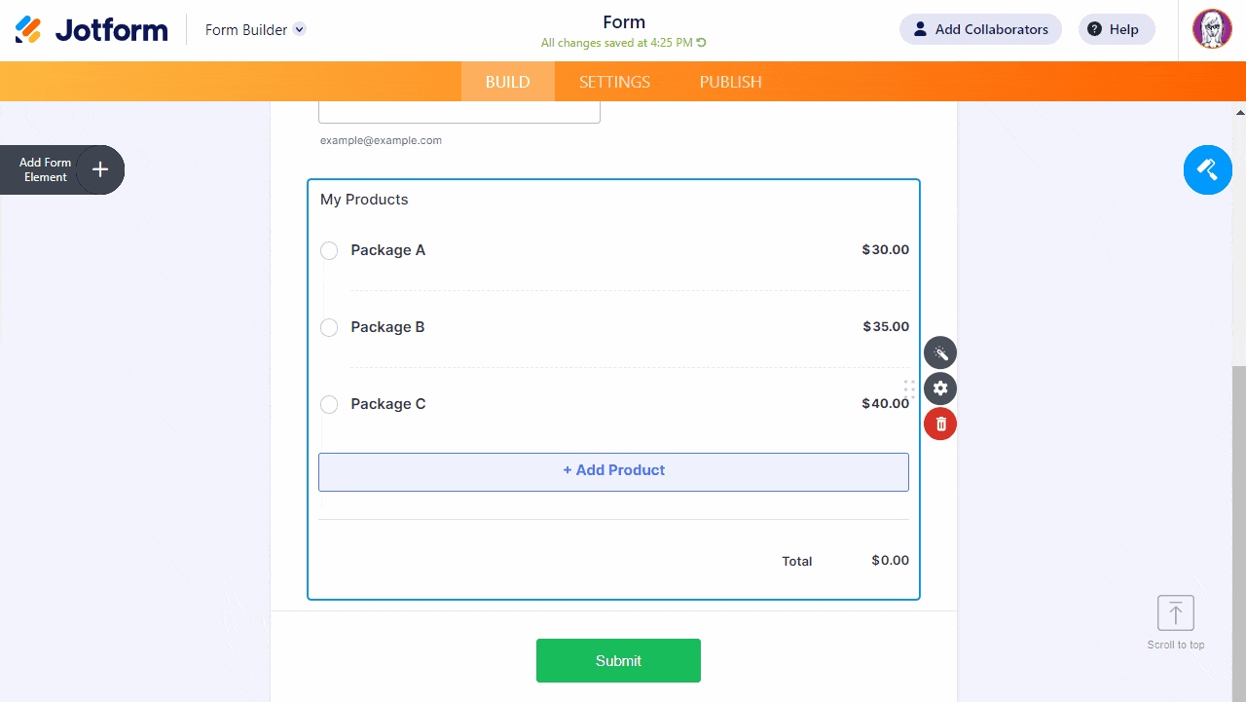Open My Products settings gear

tap(940, 388)
